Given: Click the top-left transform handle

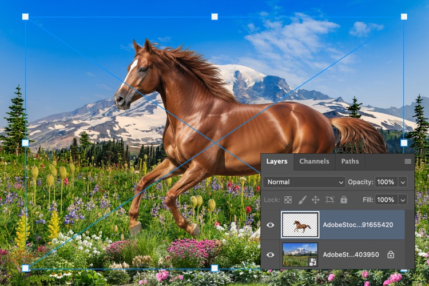Looking at the screenshot, I should tap(25, 17).
